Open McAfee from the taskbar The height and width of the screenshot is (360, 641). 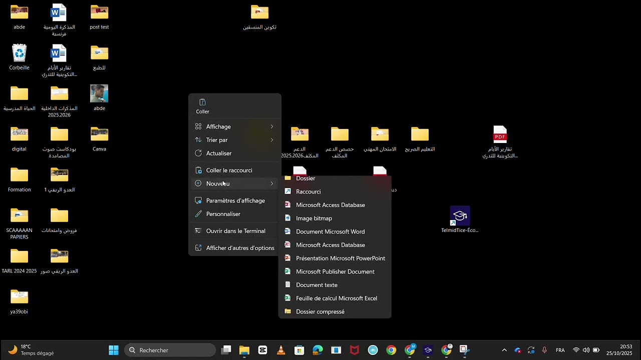(x=355, y=350)
